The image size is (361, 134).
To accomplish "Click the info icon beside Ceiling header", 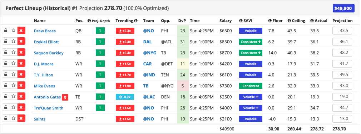I will (x=289, y=21).
